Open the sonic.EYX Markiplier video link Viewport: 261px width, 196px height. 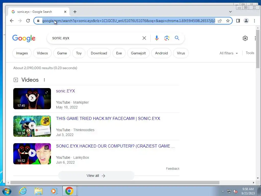(66, 91)
